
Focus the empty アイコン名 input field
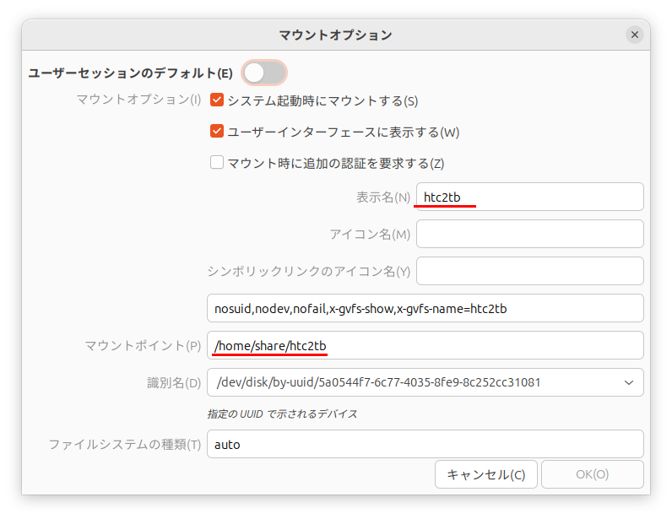click(x=529, y=234)
